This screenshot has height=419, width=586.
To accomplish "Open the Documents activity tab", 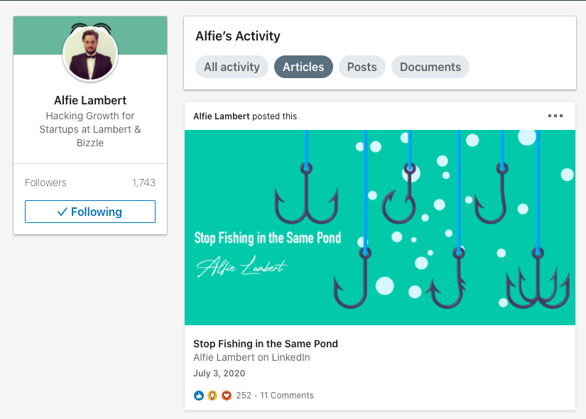I will (x=430, y=67).
